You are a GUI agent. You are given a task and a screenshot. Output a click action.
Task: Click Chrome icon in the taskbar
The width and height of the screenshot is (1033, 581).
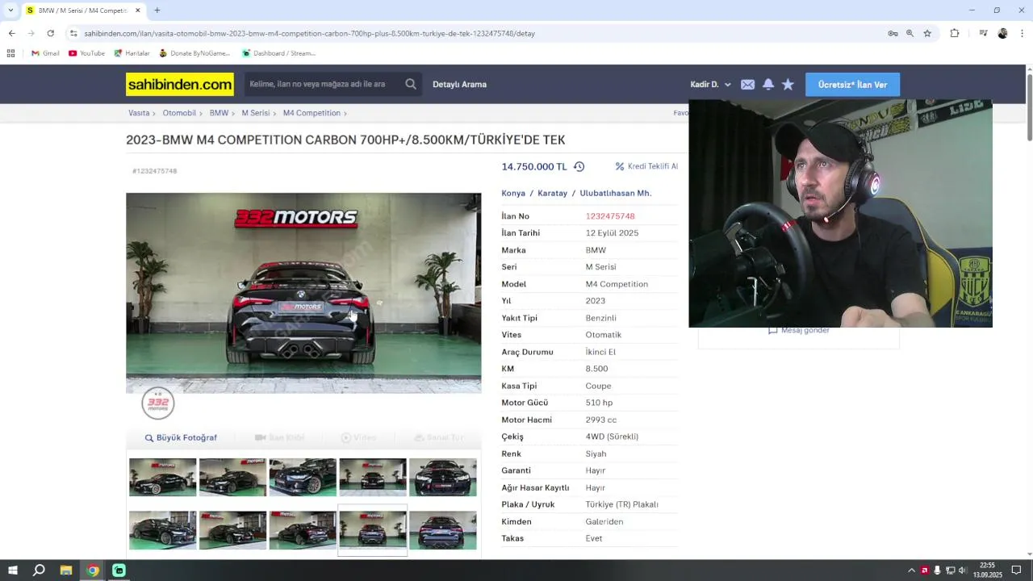93,571
